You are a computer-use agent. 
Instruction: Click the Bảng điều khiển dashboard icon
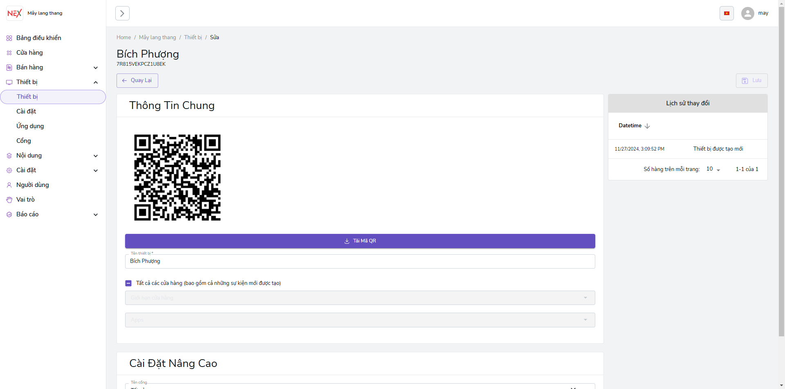(x=9, y=38)
